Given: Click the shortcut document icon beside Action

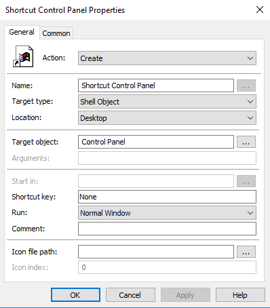Looking at the screenshot, I should [x=23, y=56].
